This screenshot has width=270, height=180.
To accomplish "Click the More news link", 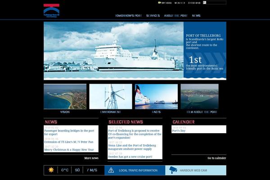I will pyautogui.click(x=91, y=158).
